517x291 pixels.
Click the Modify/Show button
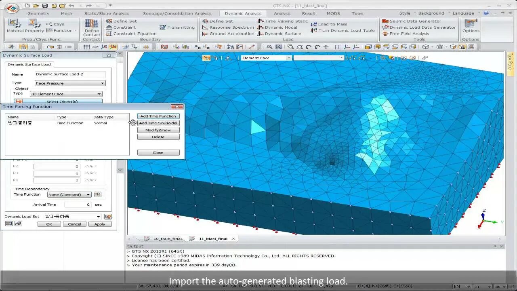(x=158, y=130)
